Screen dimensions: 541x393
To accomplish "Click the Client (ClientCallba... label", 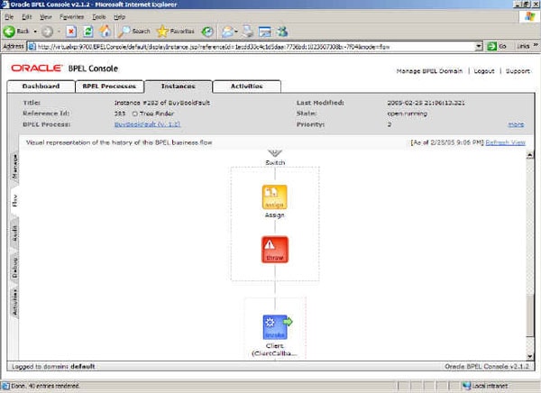I will (x=275, y=349).
